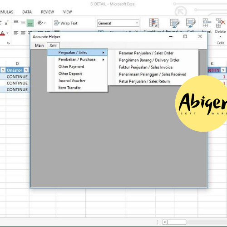
Task: Open filter dropdown left of OnError
Action: coord(3,70)
